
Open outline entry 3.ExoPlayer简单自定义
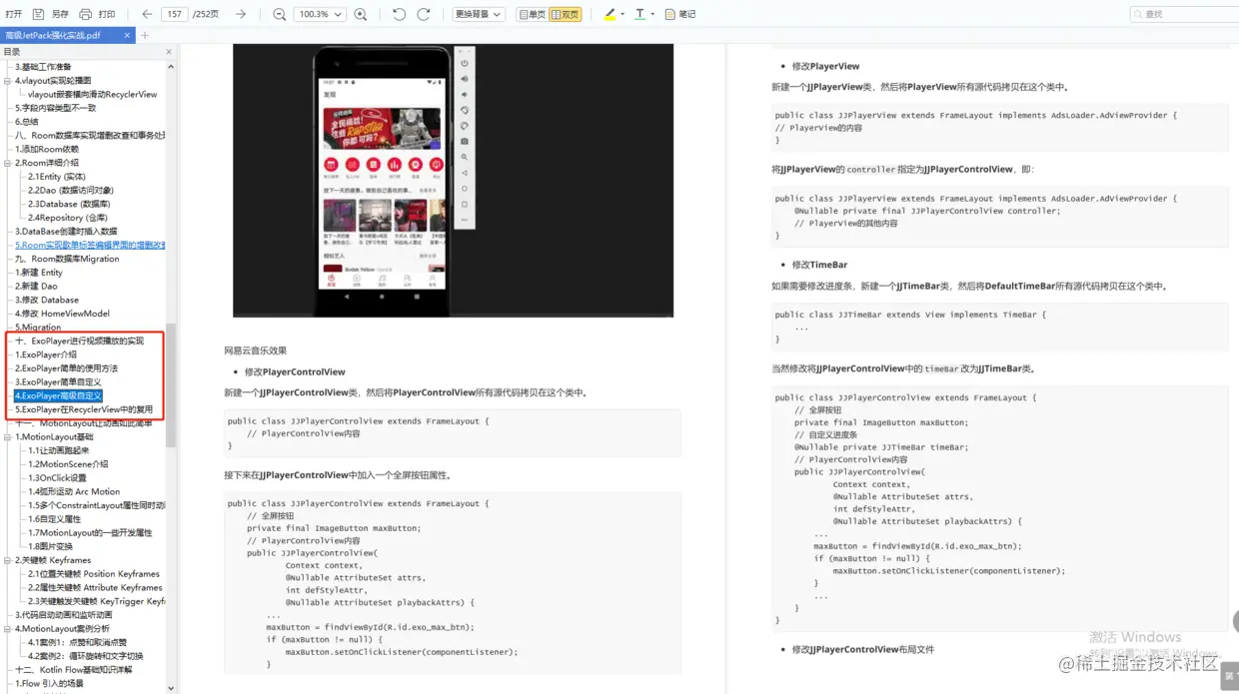(58, 382)
